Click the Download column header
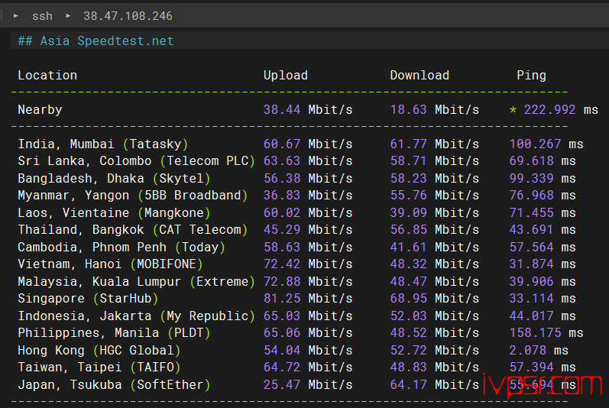This screenshot has height=408, width=609. 419,75
